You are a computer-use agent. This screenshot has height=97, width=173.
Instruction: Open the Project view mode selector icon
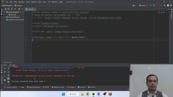point(5,9)
